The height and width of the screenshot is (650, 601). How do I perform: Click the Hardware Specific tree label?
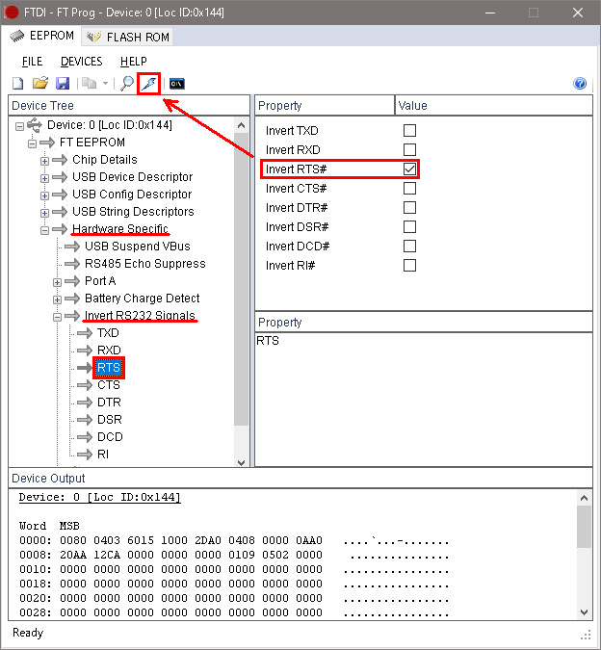click(120, 229)
